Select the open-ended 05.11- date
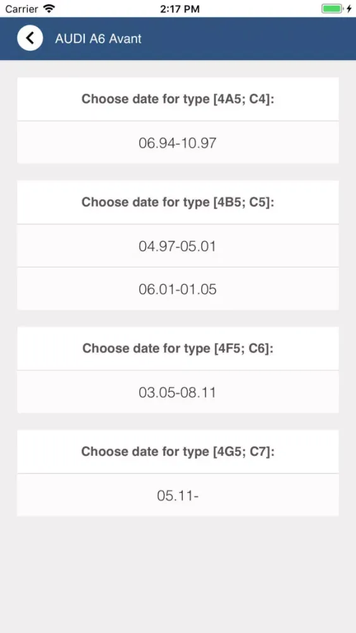The image size is (356, 633). [x=178, y=496]
